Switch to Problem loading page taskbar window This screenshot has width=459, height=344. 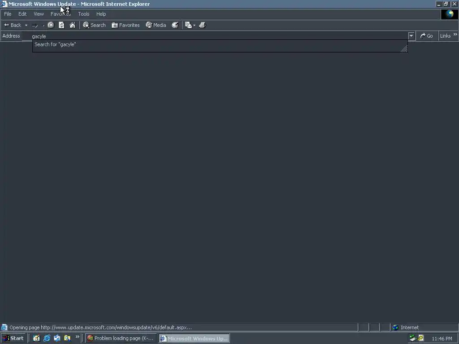click(121, 338)
